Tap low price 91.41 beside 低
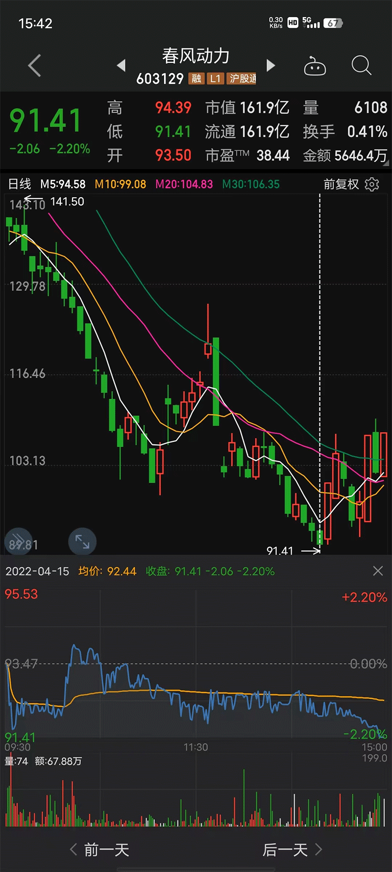 click(173, 131)
